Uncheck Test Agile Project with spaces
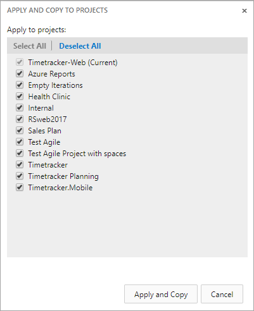 [x=20, y=153]
